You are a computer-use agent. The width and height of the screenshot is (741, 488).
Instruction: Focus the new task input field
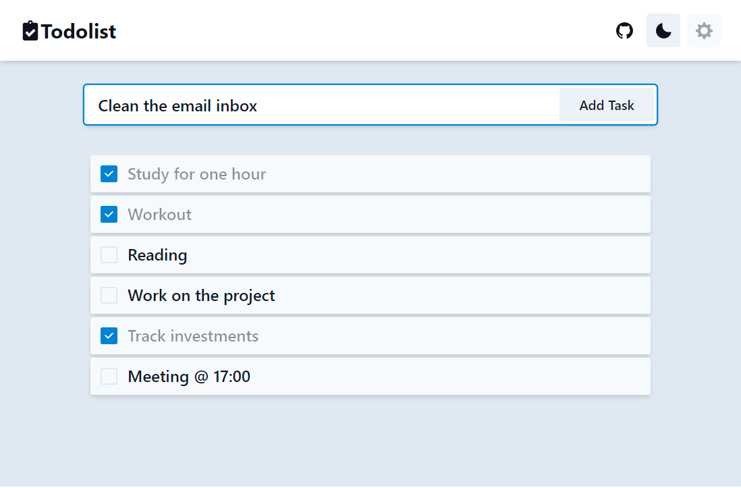pos(324,105)
